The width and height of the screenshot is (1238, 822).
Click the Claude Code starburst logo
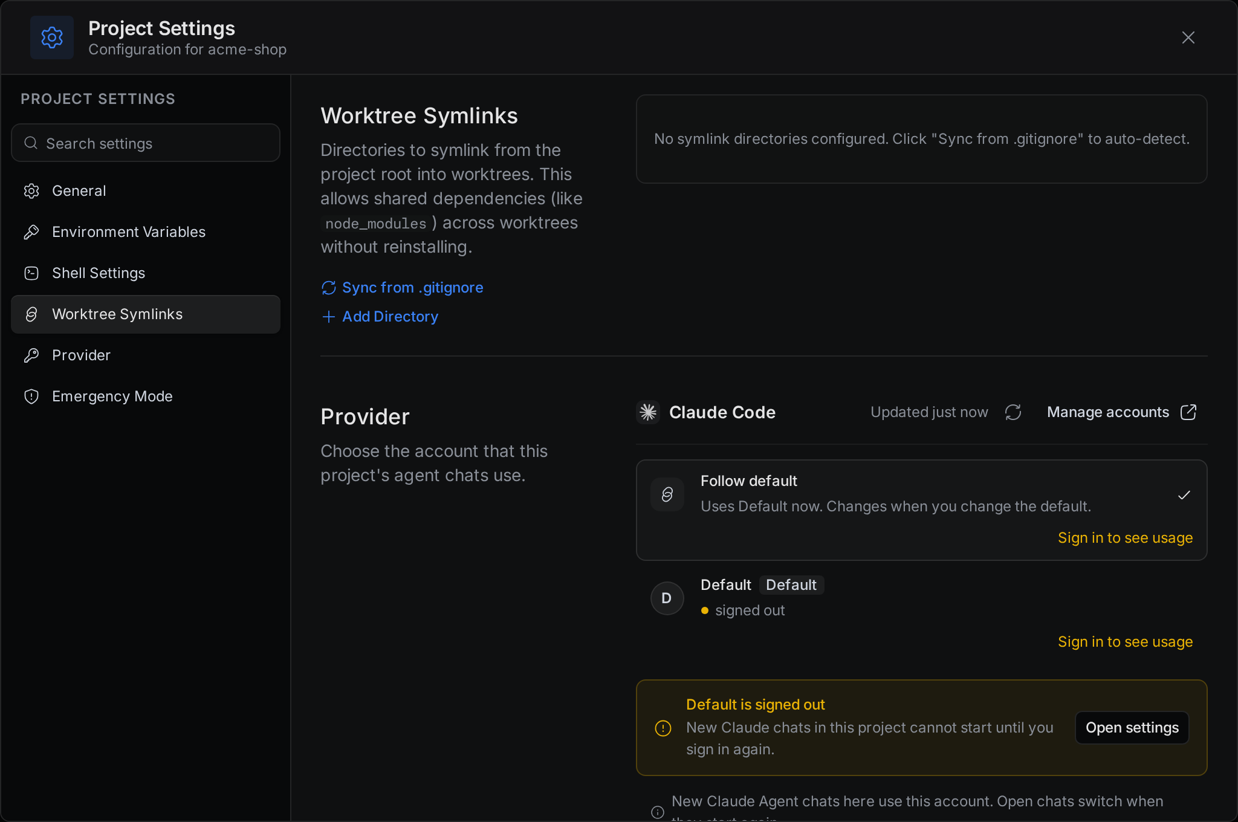(x=648, y=412)
